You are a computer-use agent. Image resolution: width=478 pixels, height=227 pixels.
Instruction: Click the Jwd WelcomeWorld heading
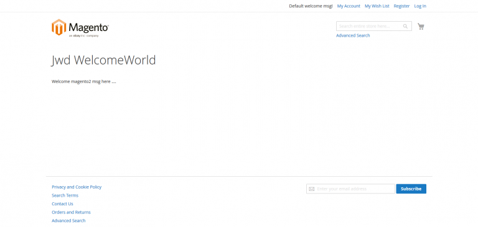pyautogui.click(x=104, y=60)
